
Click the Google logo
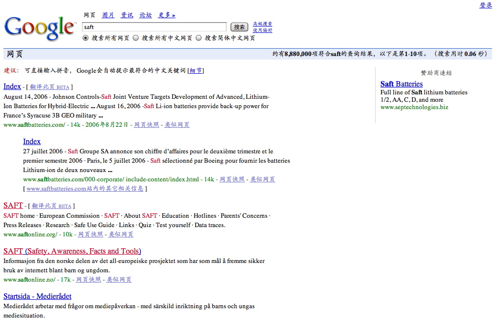39,28
